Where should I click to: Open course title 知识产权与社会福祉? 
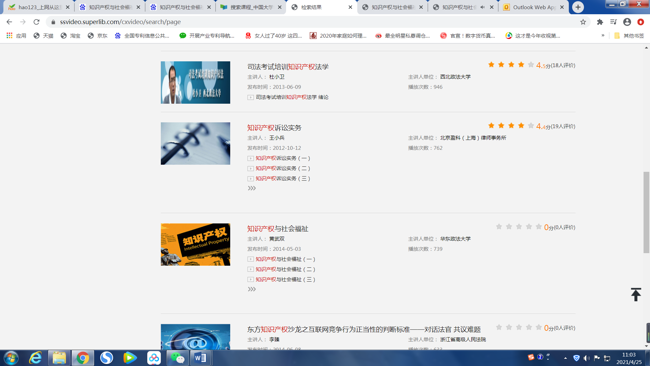tap(278, 229)
